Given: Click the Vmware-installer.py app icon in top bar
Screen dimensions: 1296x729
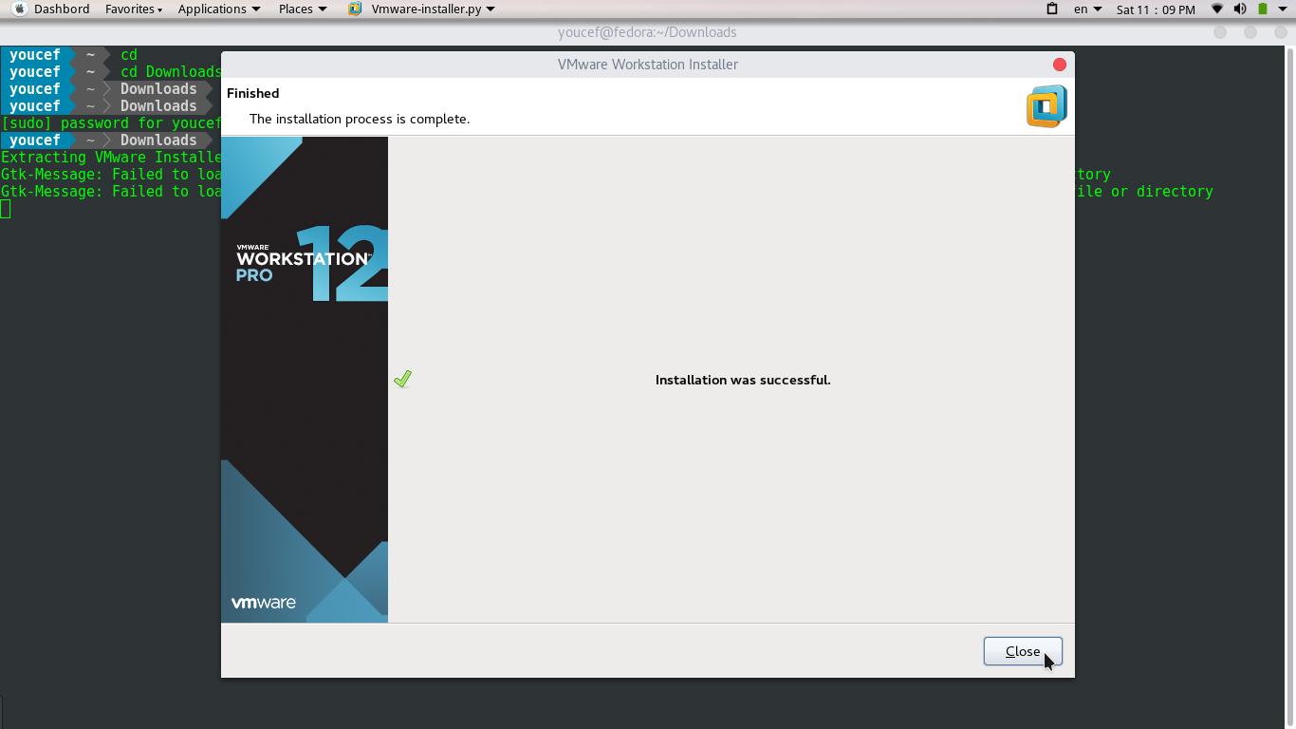Looking at the screenshot, I should 355,9.
